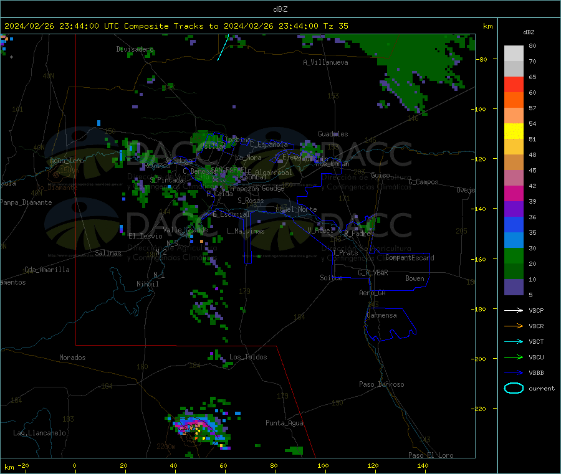The image size is (561, 474).
Task: Select the 65 dBZ red color swatch
Action: pyautogui.click(x=514, y=85)
